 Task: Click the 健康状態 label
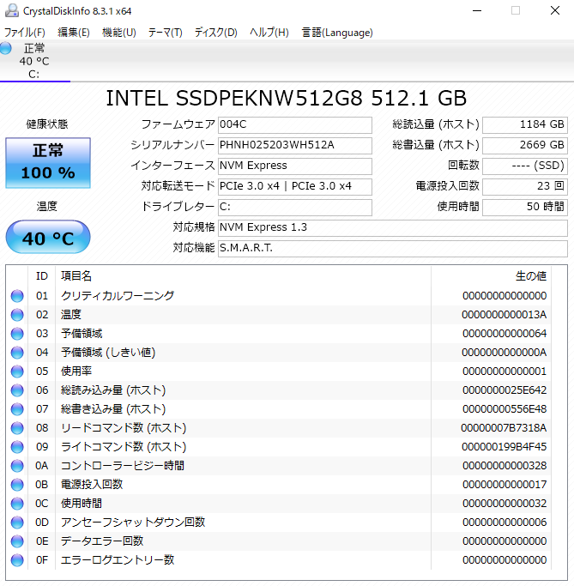pos(47,124)
